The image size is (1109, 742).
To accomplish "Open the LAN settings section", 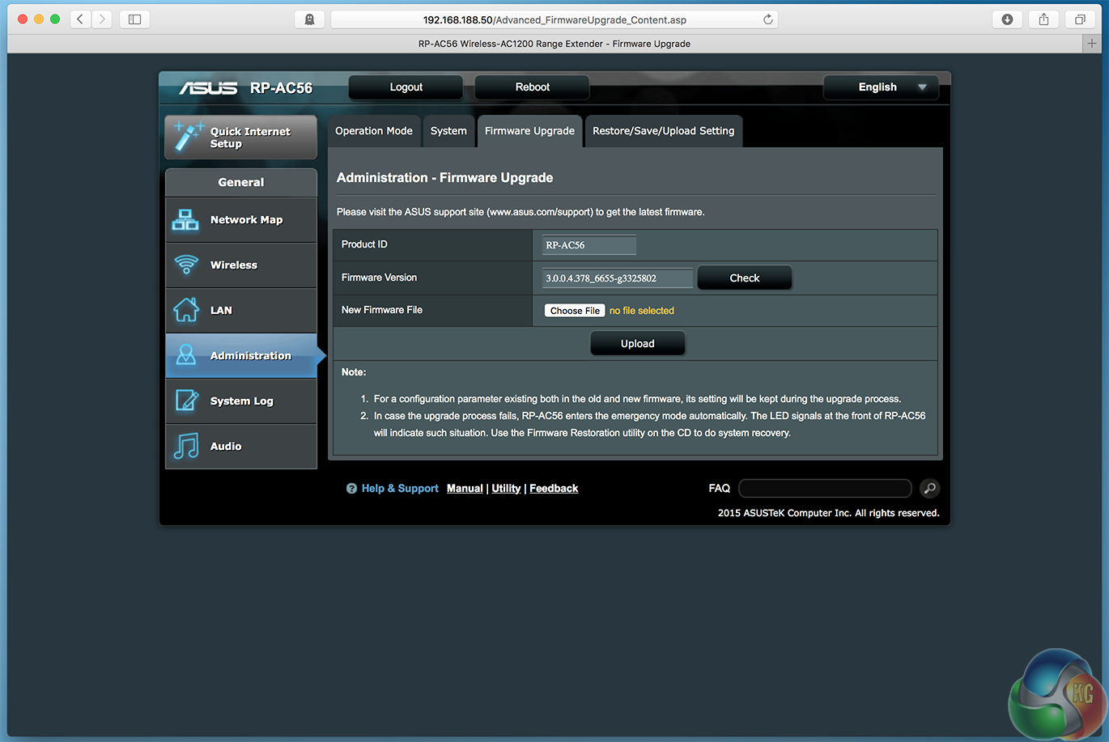I will (240, 311).
